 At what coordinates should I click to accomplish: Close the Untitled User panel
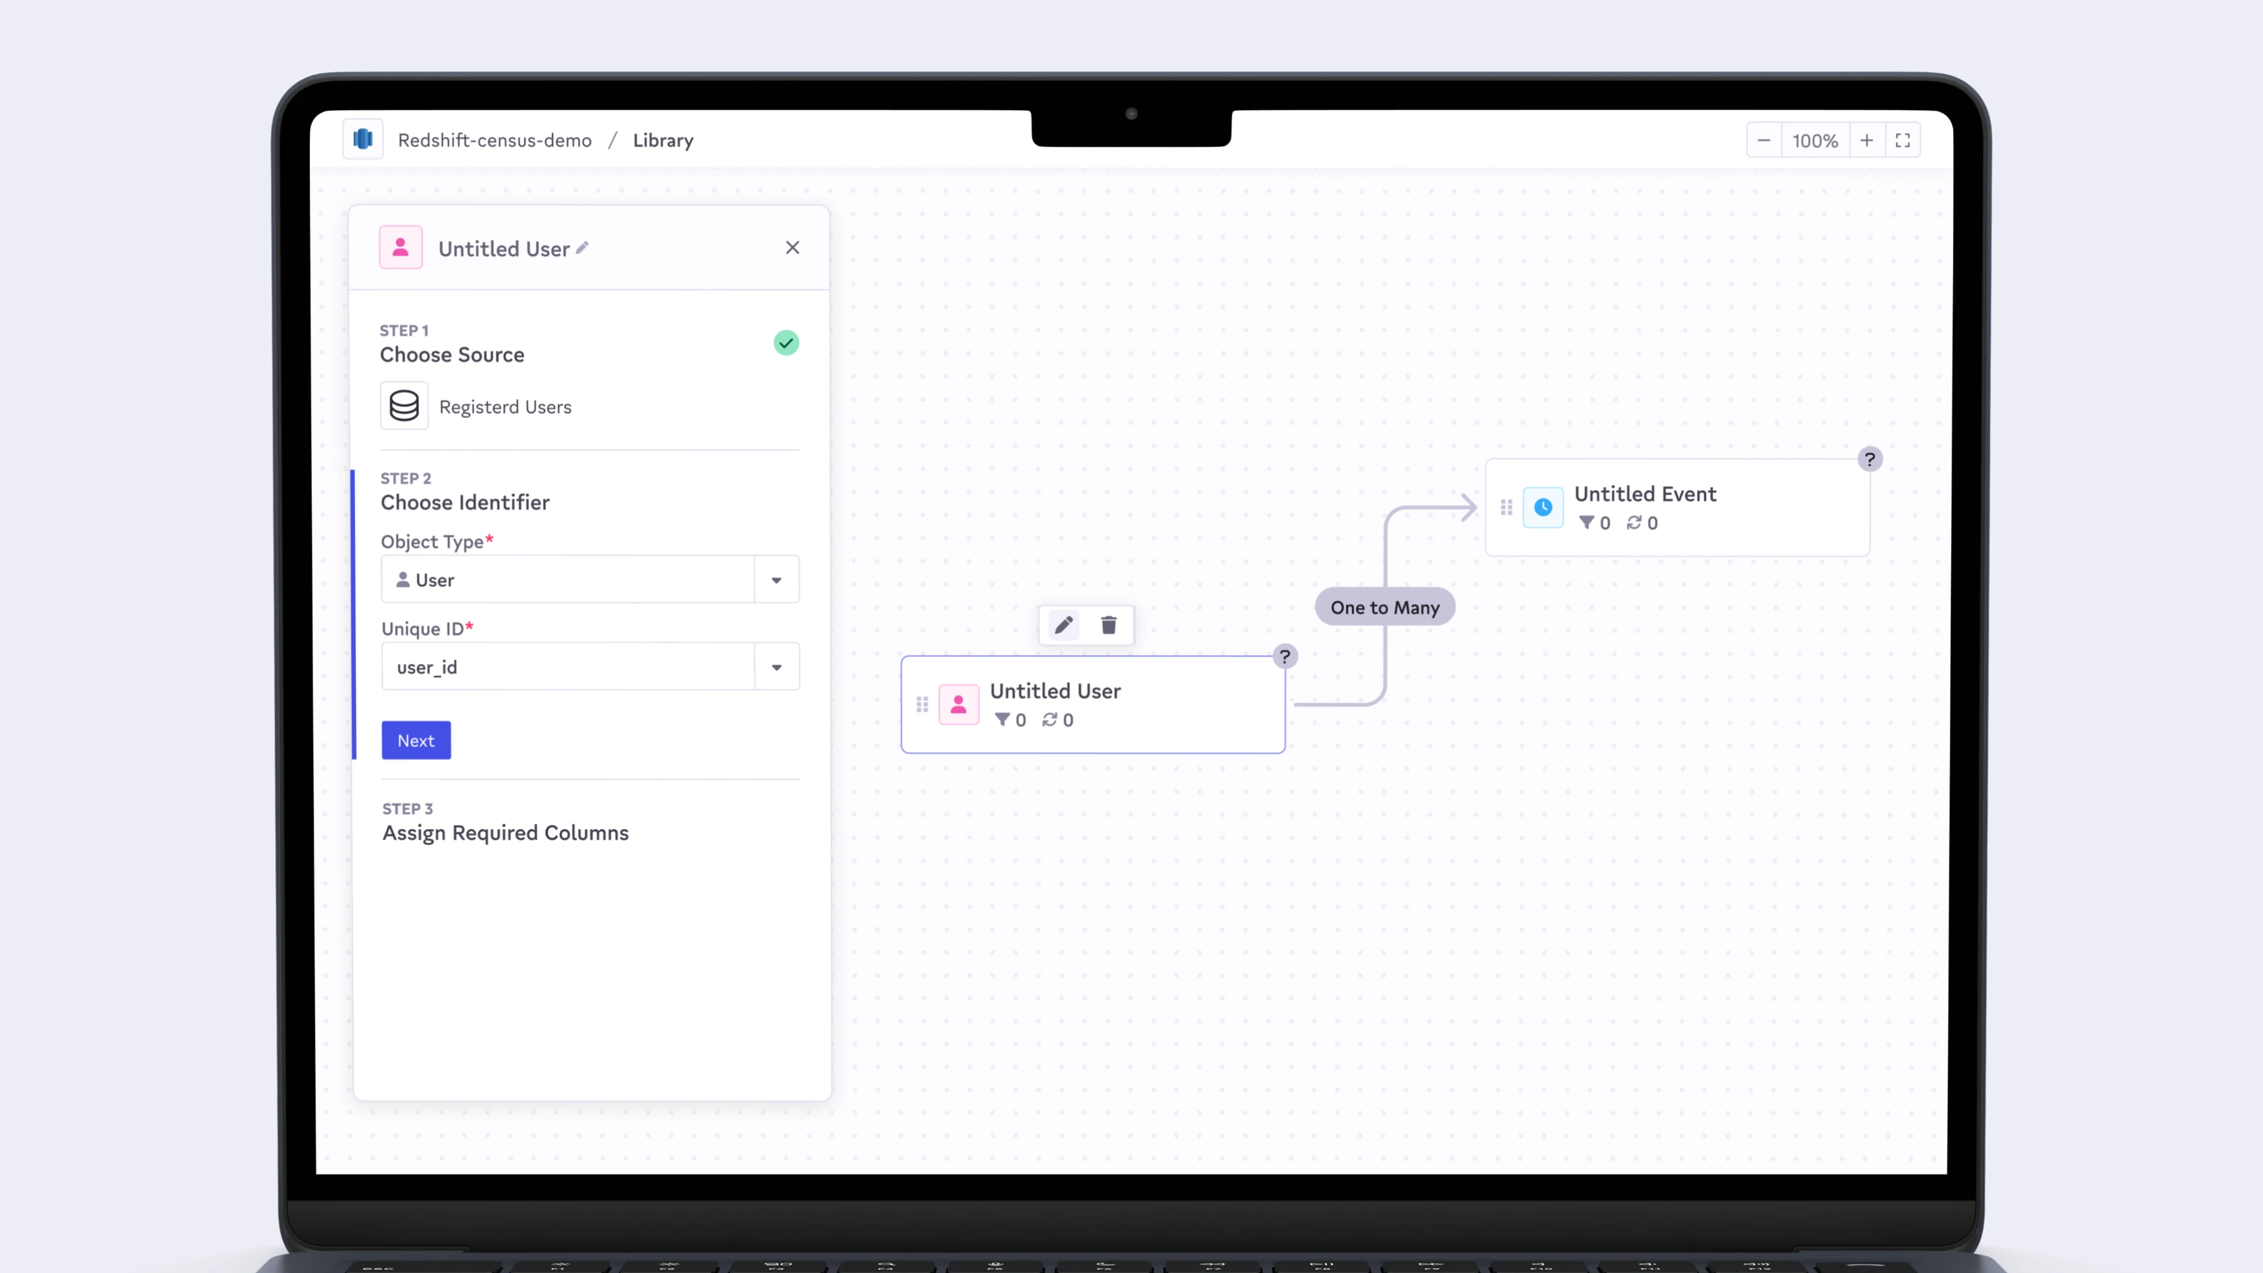[793, 248]
